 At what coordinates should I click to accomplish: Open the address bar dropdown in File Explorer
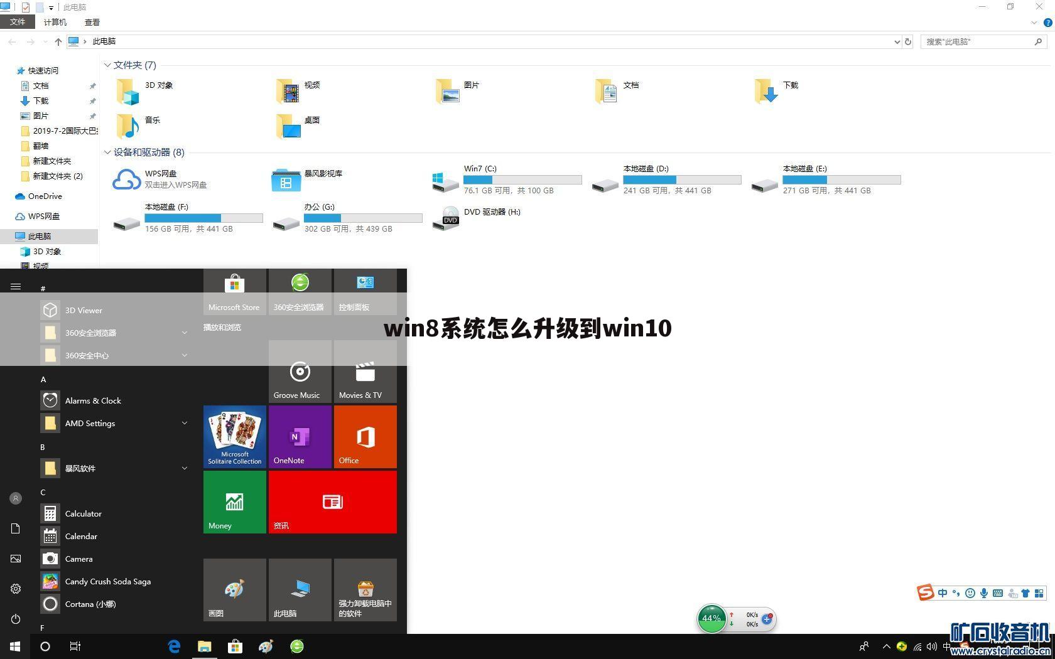click(897, 41)
